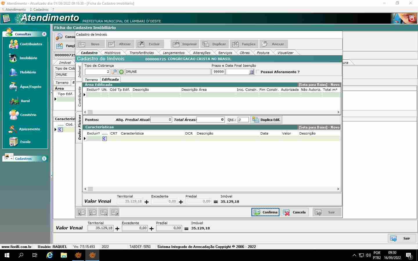Image resolution: width=418 pixels, height=261 pixels.
Task: Click the green plus icon beside Tipo de Cobrança
Action: (x=121, y=72)
